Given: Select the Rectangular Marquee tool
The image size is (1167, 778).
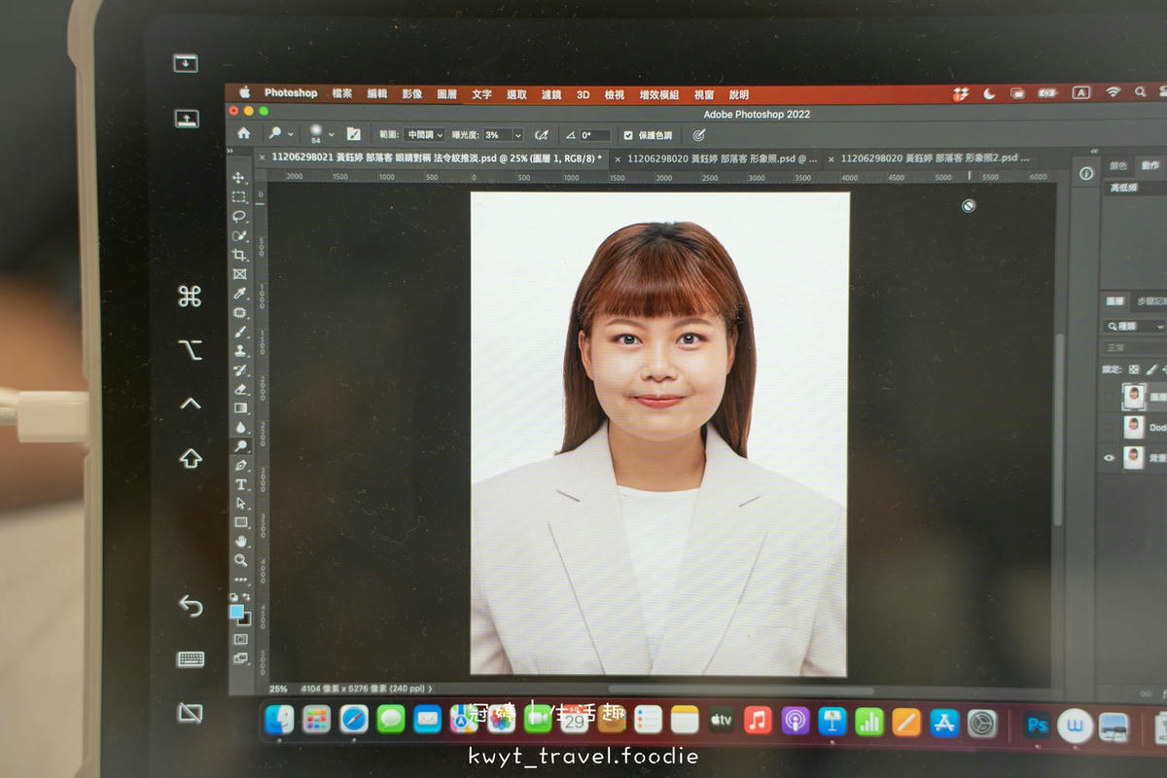Looking at the screenshot, I should pos(239,197).
